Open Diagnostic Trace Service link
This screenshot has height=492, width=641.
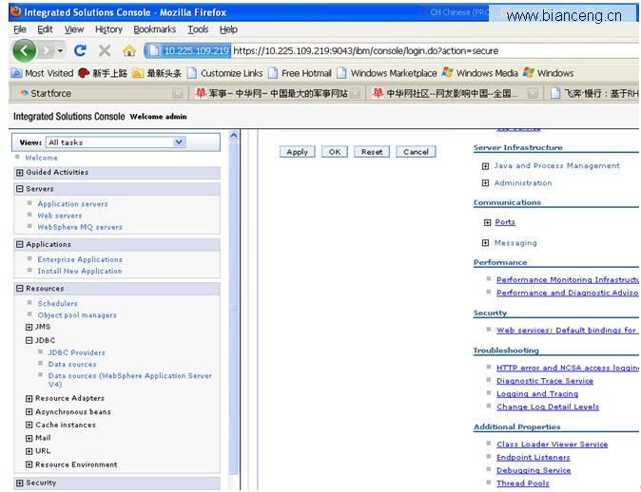pyautogui.click(x=545, y=381)
